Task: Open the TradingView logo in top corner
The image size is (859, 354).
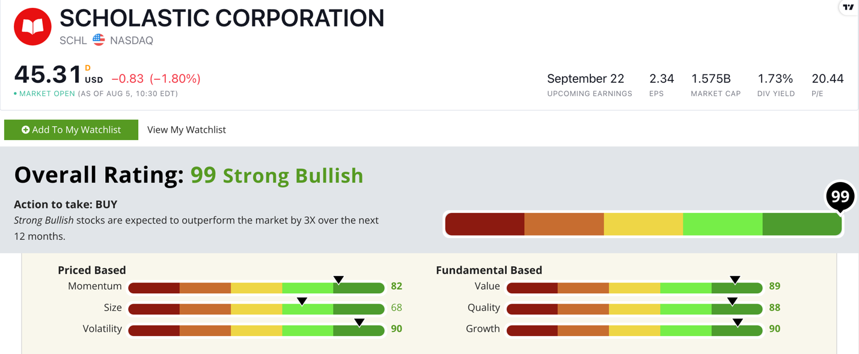Action: pyautogui.click(x=848, y=8)
